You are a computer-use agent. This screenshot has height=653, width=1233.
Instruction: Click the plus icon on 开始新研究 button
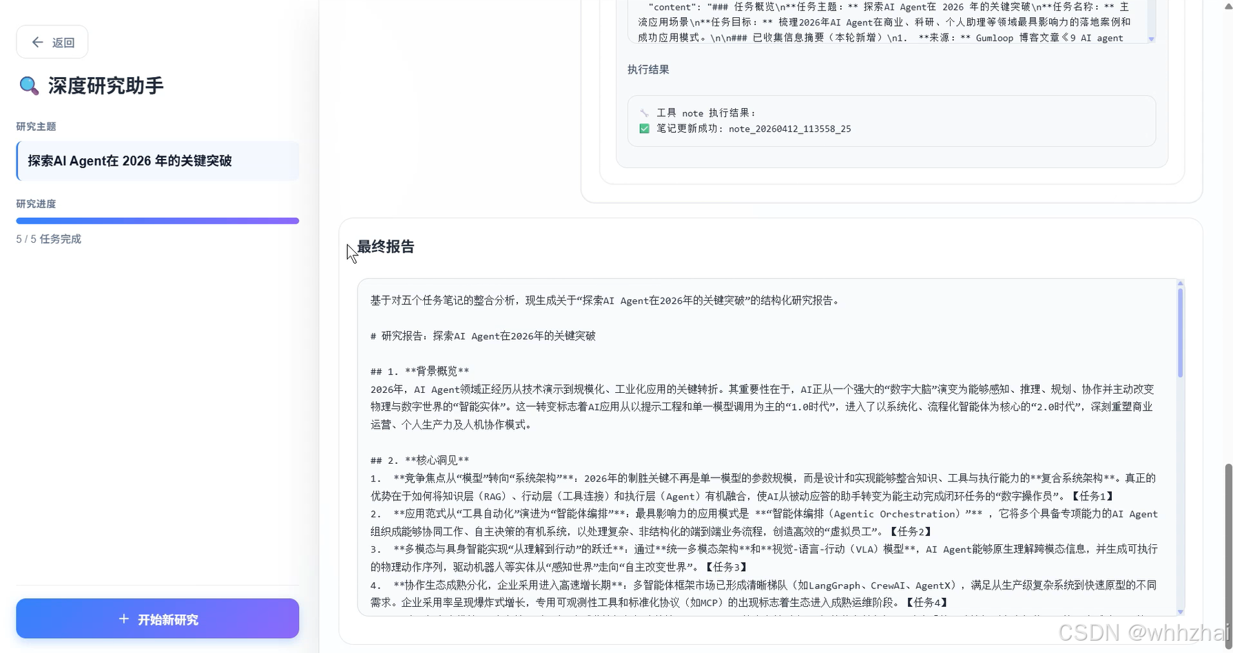[x=124, y=619]
